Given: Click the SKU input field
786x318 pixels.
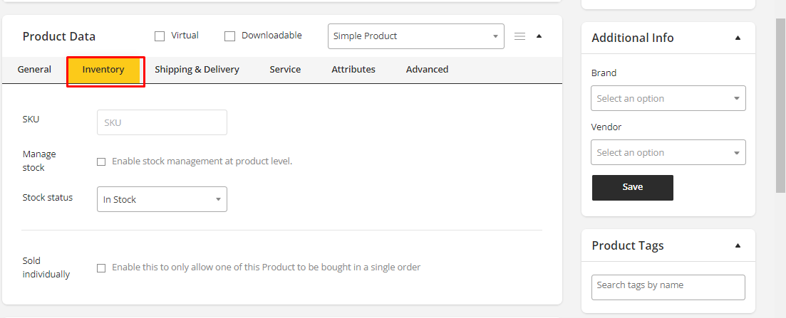Looking at the screenshot, I should [162, 122].
